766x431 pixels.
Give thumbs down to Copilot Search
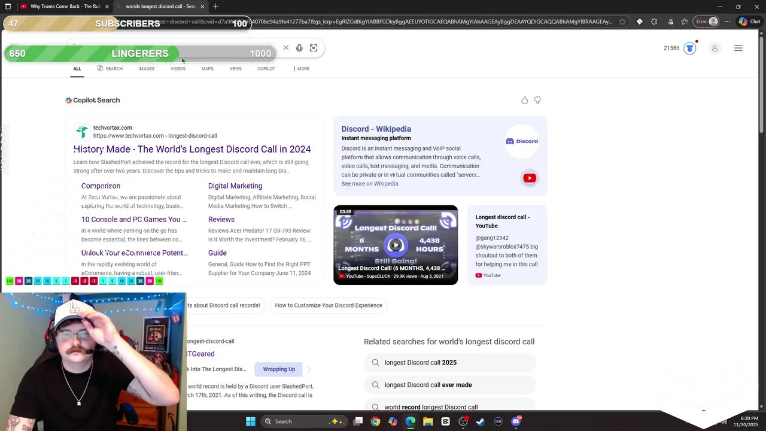point(537,100)
